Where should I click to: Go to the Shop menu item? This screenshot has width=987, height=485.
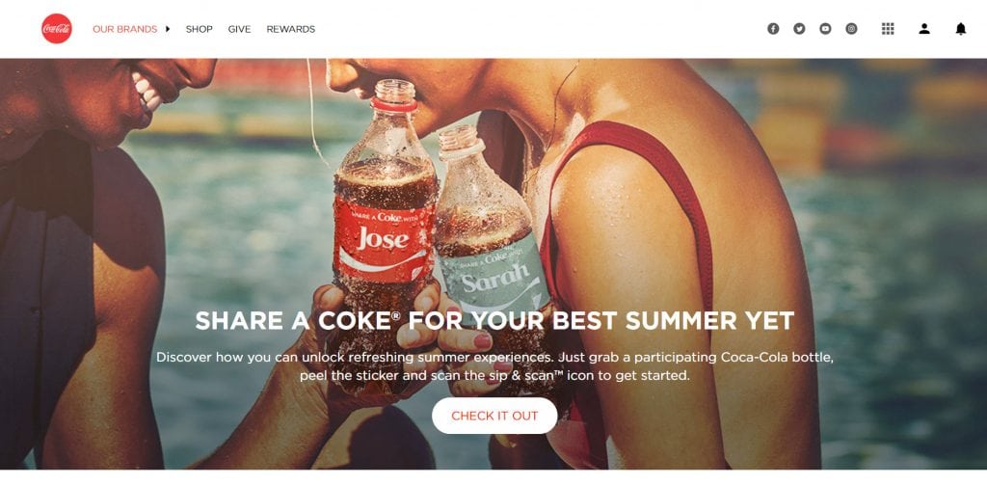coord(199,29)
